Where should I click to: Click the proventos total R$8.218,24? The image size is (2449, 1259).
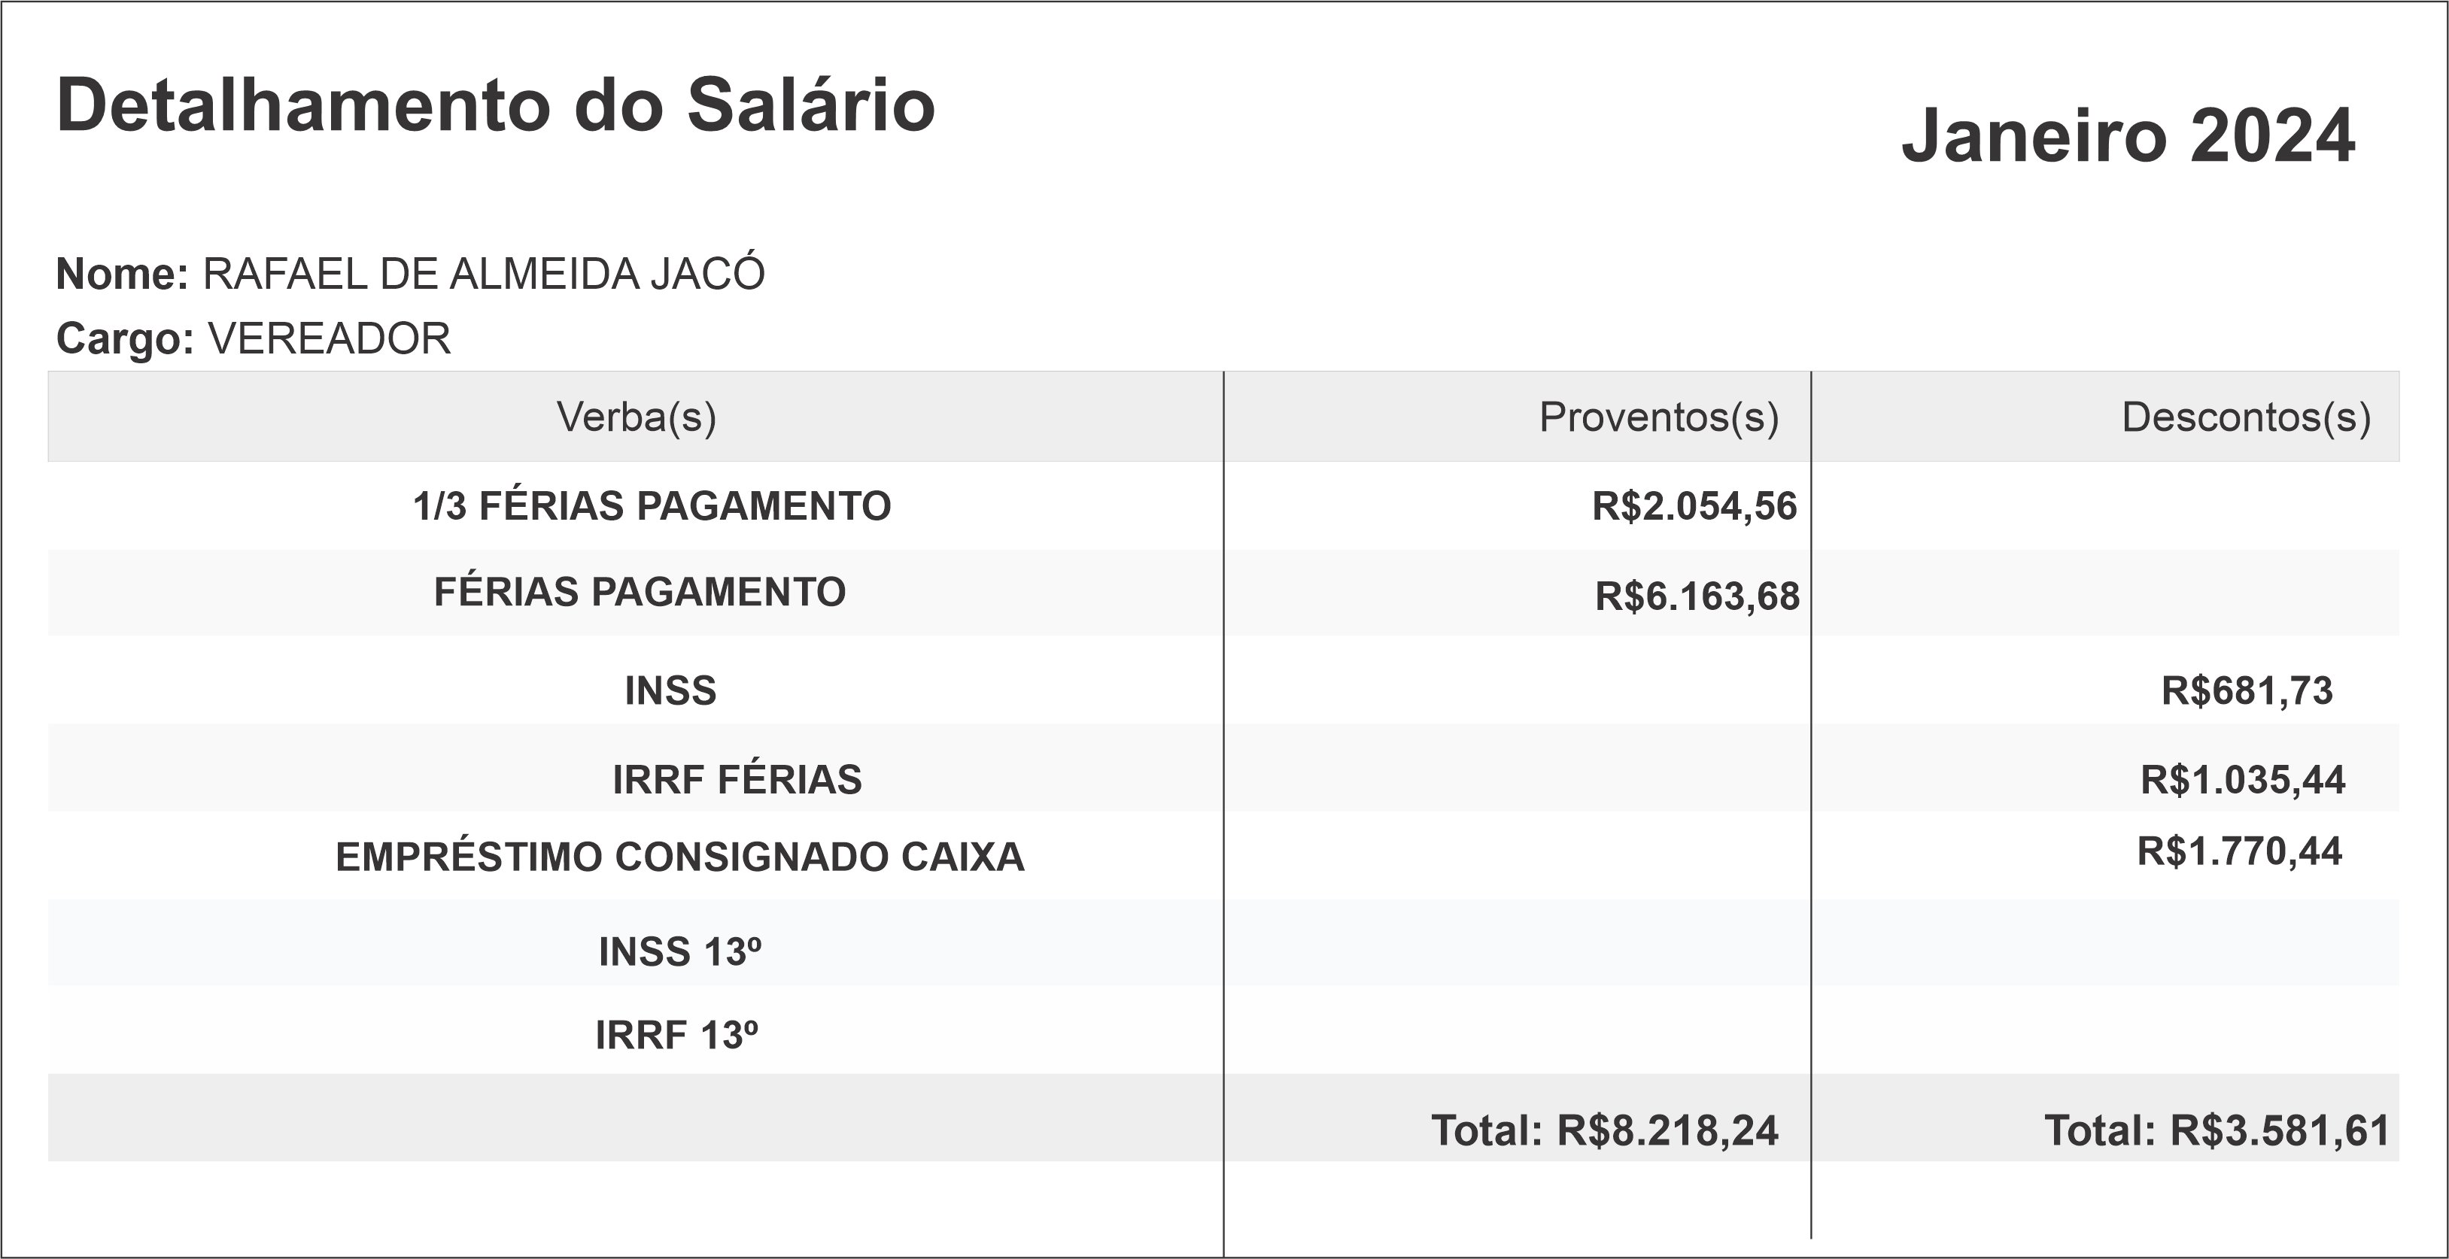pos(1605,1130)
